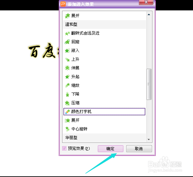Click the WPS Presentation logo in the title bar

63,4
